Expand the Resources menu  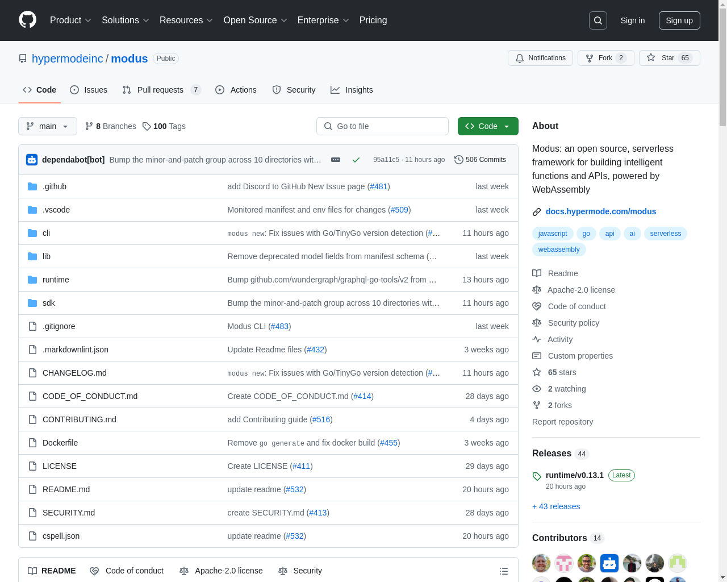click(x=186, y=20)
